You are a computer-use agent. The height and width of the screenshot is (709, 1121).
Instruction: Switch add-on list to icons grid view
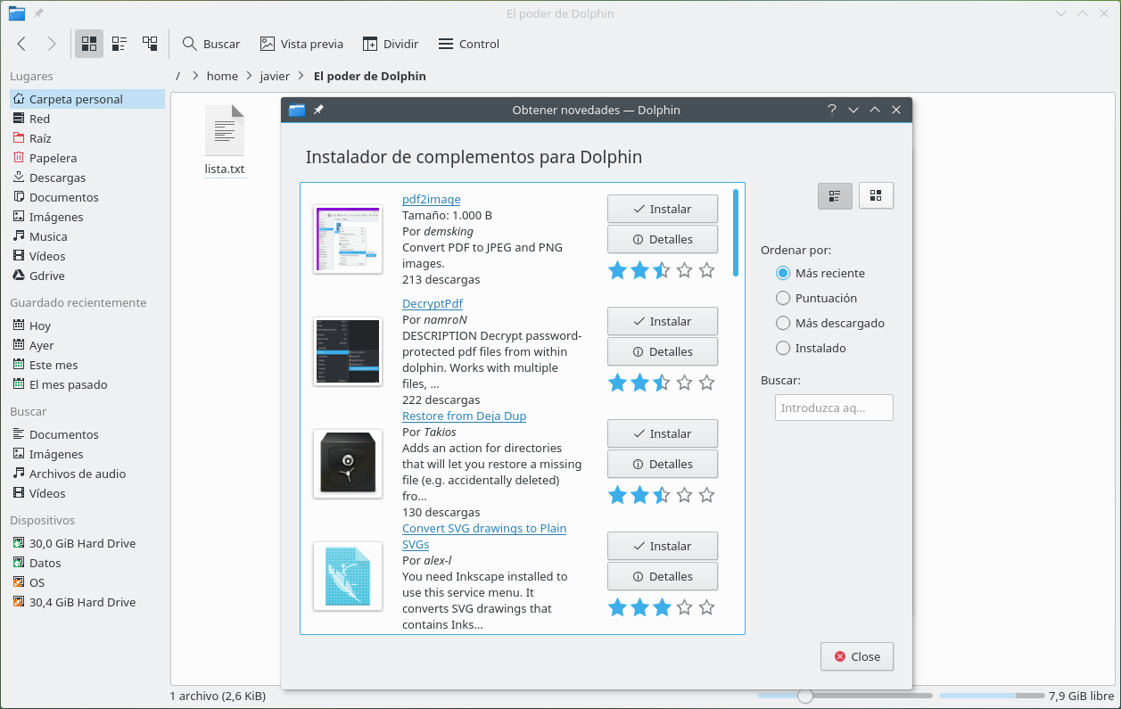click(876, 195)
